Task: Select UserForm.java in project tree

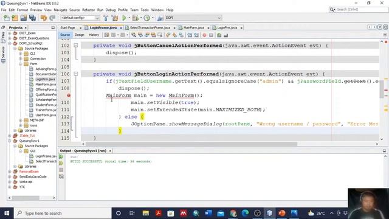Action: [46, 115]
